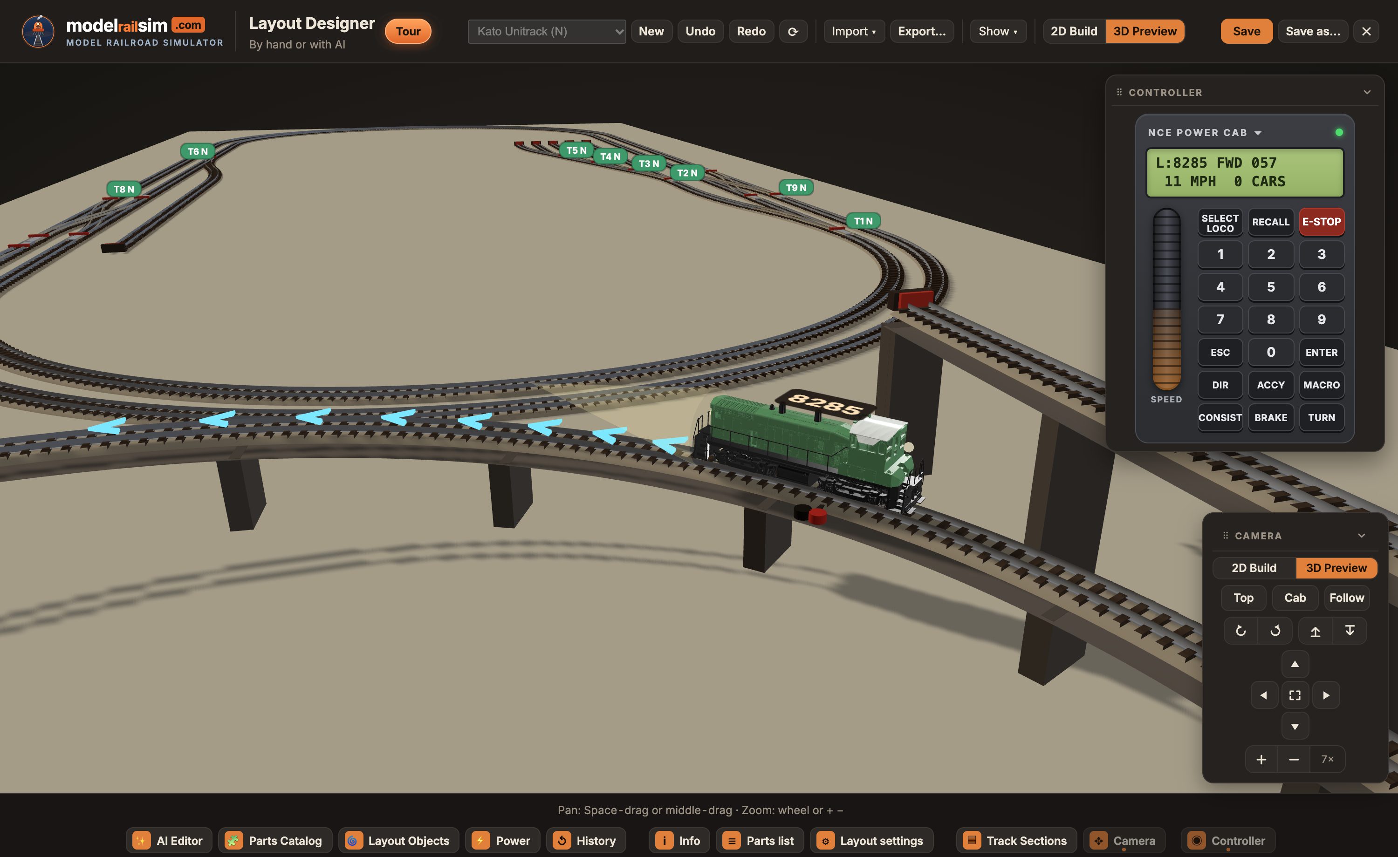This screenshot has height=857, width=1398.
Task: Open Import dropdown menu
Action: click(x=854, y=31)
